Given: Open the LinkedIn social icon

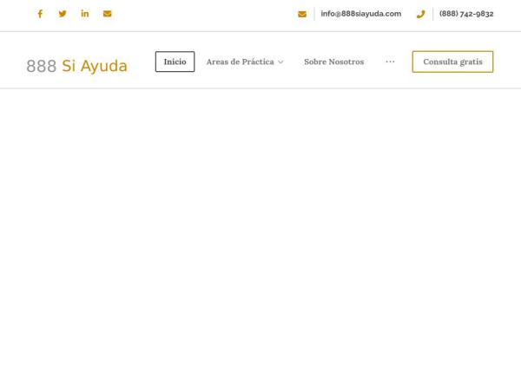Looking at the screenshot, I should point(85,14).
